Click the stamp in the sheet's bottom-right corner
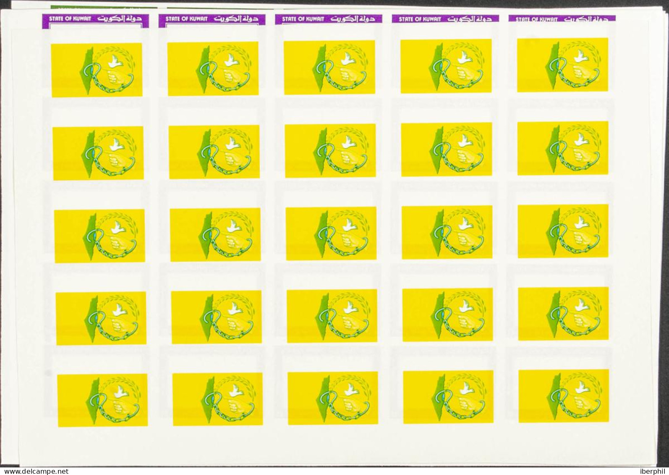Image resolution: width=669 pixels, height=475 pixels. point(564,396)
